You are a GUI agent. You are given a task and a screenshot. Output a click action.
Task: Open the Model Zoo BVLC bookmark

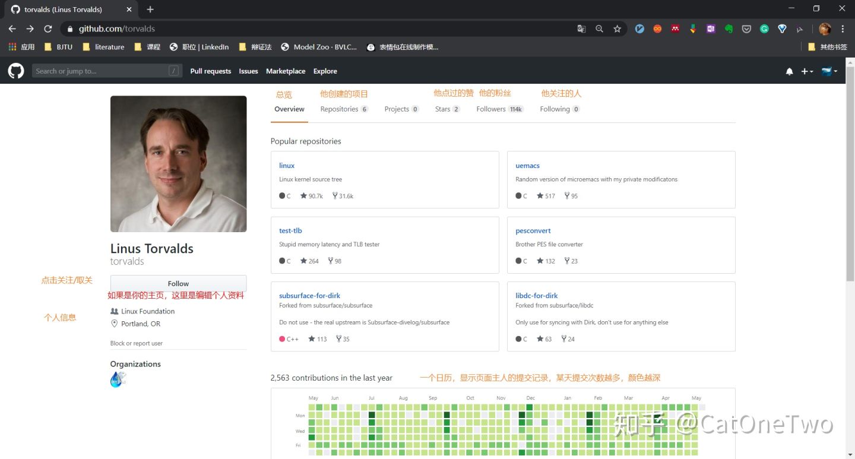[319, 47]
